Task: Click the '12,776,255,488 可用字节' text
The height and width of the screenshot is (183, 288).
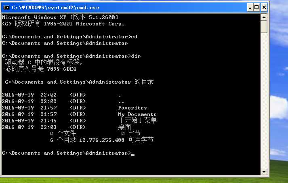Action: click(x=116, y=140)
